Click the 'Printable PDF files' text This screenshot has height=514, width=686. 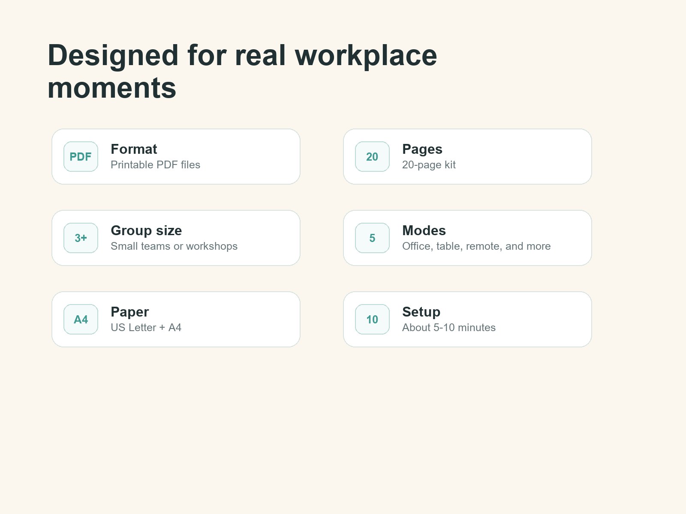[x=155, y=165]
